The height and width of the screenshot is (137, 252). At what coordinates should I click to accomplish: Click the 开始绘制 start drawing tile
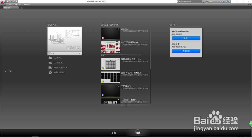pos(65,39)
